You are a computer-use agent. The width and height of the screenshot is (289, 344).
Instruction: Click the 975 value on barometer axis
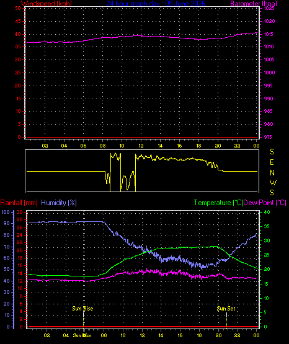268,137
